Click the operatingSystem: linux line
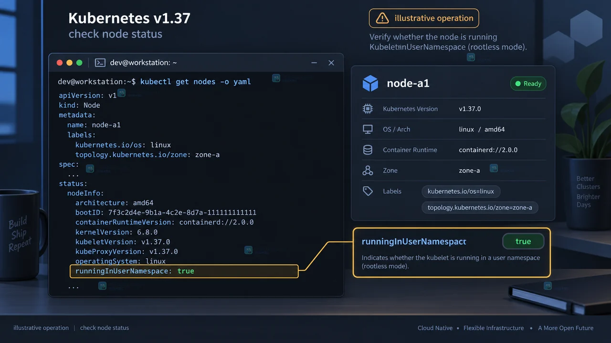Image resolution: width=611 pixels, height=343 pixels. (121, 262)
